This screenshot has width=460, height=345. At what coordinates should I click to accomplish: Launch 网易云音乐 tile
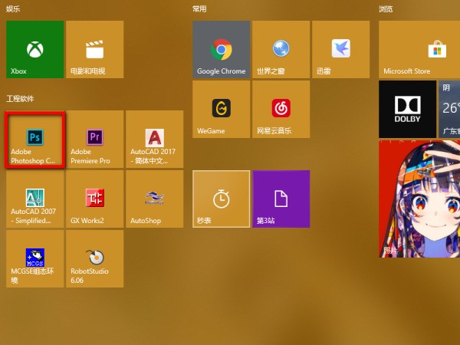[x=281, y=109]
